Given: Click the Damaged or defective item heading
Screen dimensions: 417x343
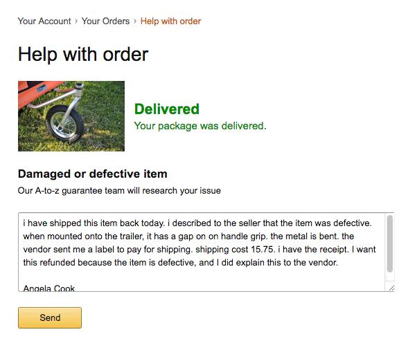Looking at the screenshot, I should coord(93,174).
